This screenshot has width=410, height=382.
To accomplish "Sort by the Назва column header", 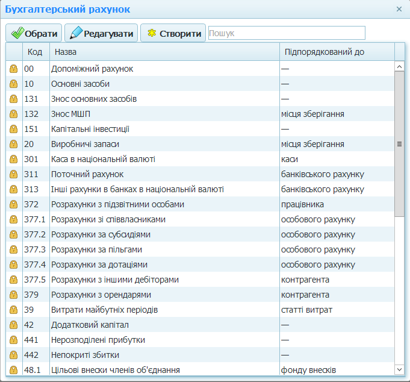I will pos(163,52).
